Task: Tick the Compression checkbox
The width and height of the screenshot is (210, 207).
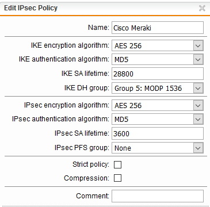Action: pos(117,178)
